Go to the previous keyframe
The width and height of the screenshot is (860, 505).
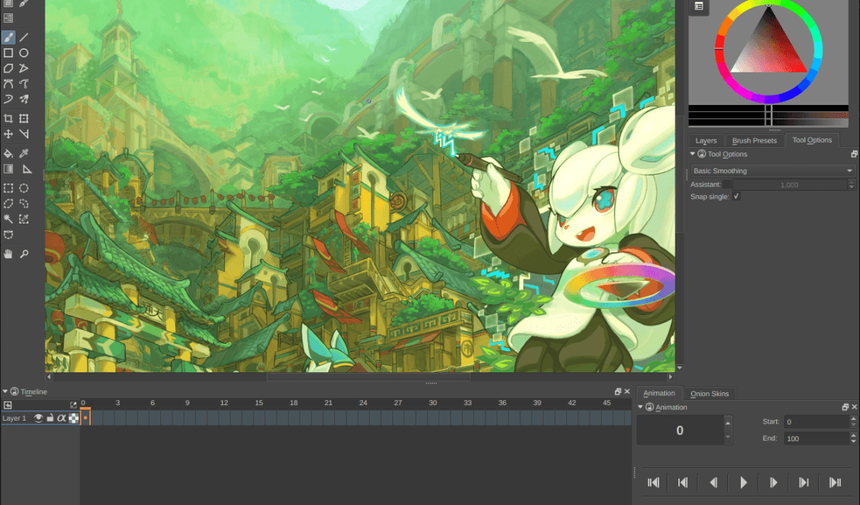(x=683, y=482)
